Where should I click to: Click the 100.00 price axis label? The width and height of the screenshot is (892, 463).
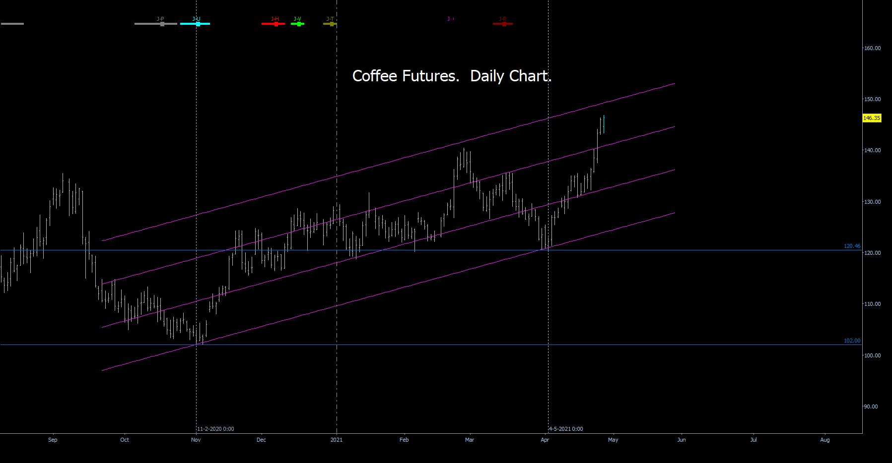pos(872,355)
